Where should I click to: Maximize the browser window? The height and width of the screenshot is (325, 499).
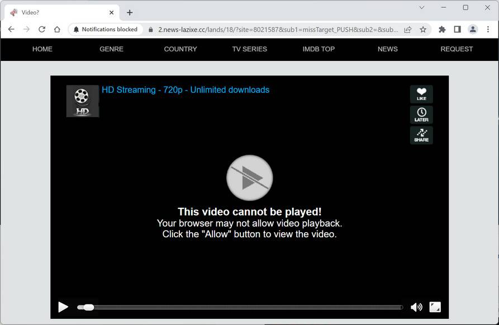tap(465, 7)
